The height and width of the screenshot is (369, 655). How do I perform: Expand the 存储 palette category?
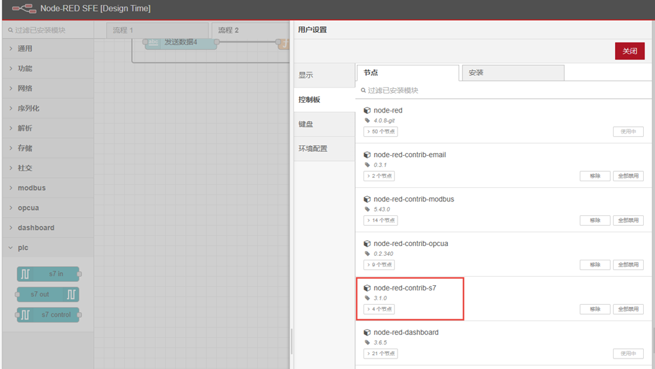pyautogui.click(x=48, y=148)
